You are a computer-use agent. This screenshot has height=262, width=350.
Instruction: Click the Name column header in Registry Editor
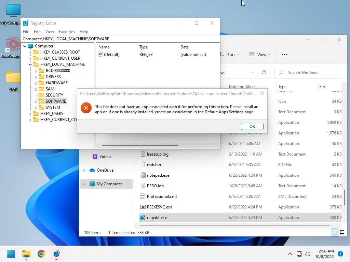[x=104, y=47]
